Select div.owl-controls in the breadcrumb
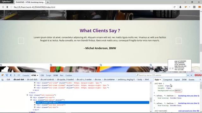 (x=47, y=79)
